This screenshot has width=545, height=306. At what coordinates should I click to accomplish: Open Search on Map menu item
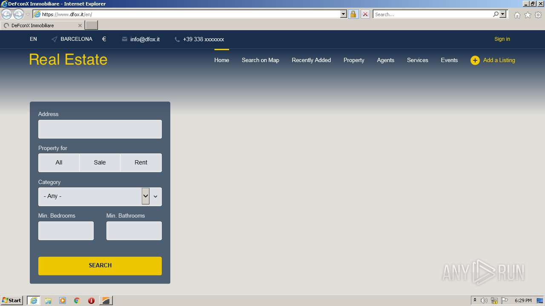coord(260,60)
